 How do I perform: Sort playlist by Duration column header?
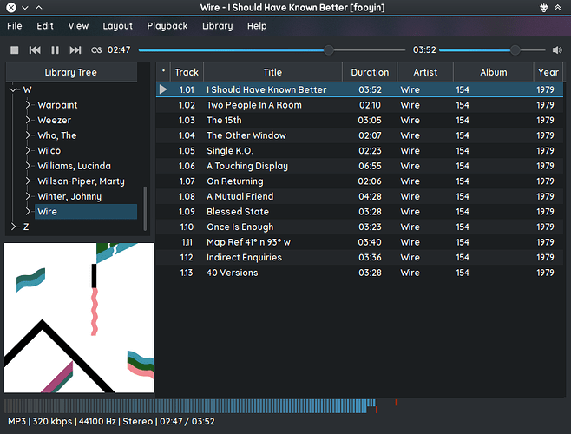point(370,72)
